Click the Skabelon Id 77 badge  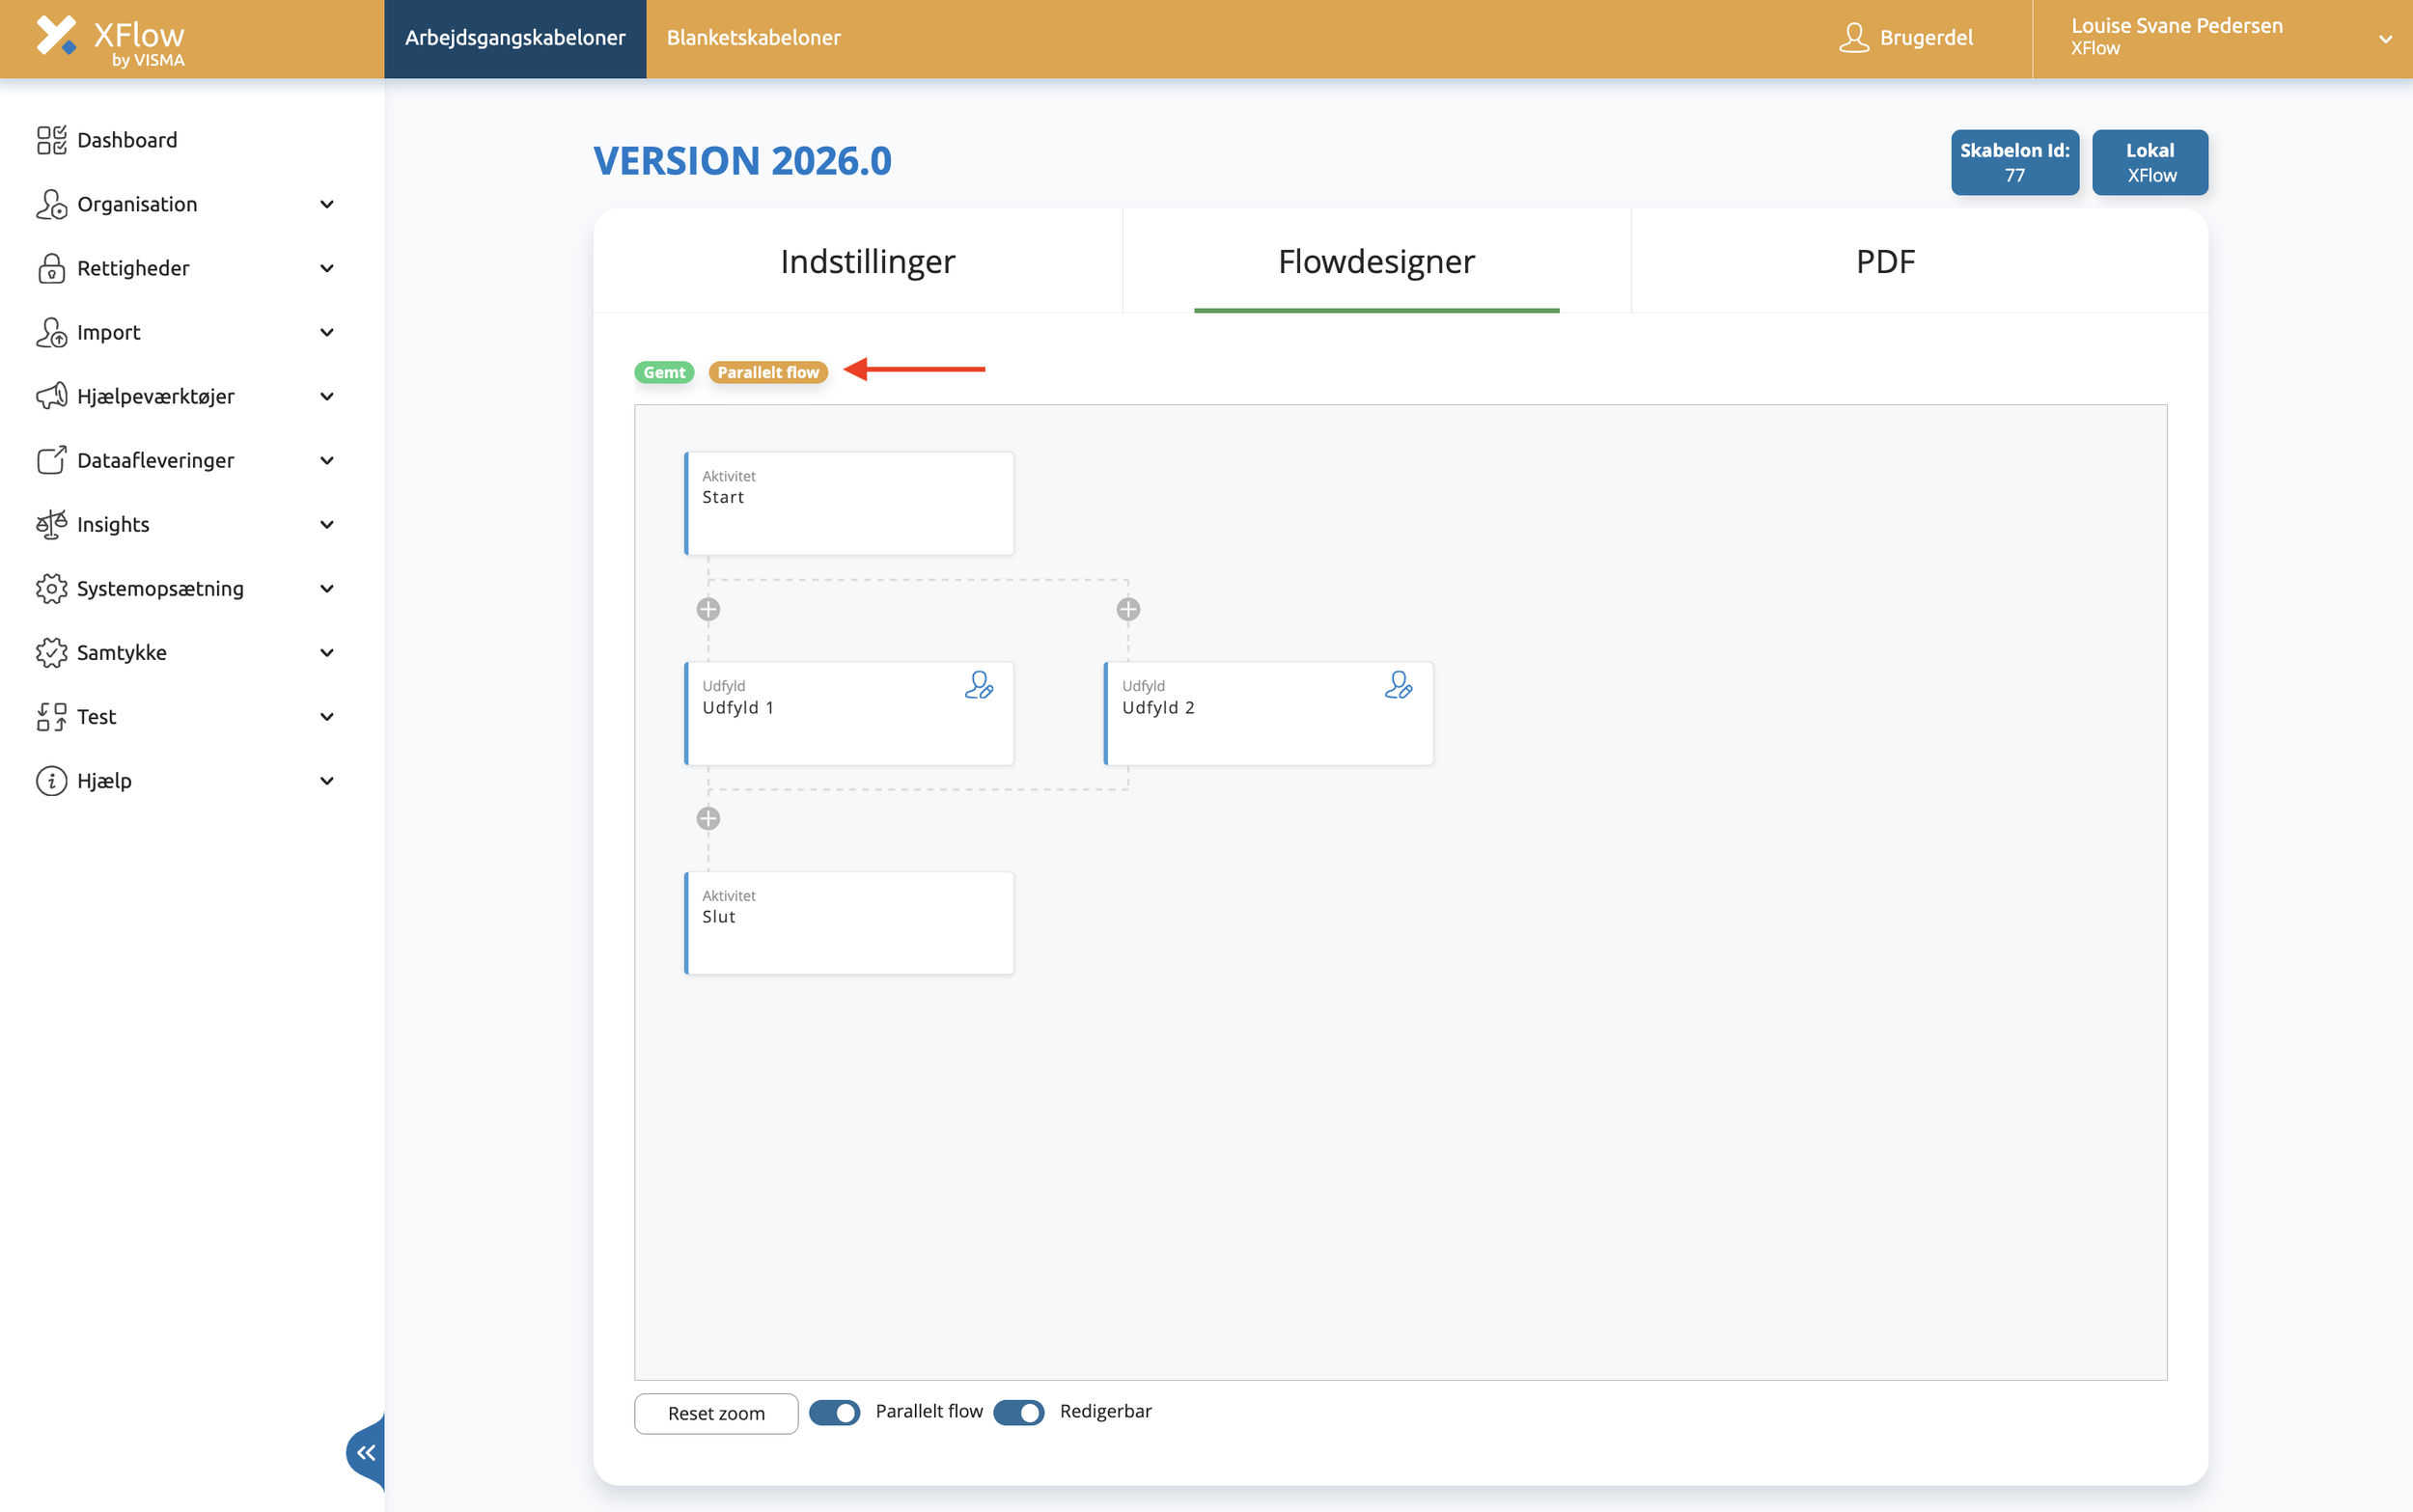(2014, 162)
